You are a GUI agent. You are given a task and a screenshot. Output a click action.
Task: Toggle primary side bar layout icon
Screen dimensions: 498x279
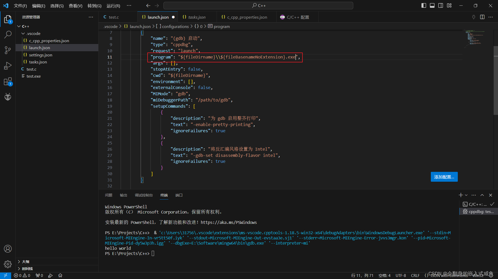[x=424, y=5]
